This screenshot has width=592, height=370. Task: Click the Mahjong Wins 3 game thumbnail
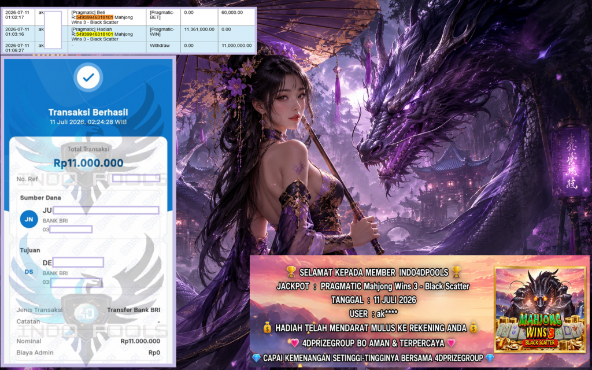coord(540,310)
